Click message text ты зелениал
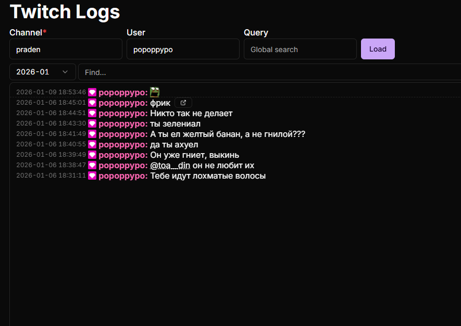 point(175,124)
